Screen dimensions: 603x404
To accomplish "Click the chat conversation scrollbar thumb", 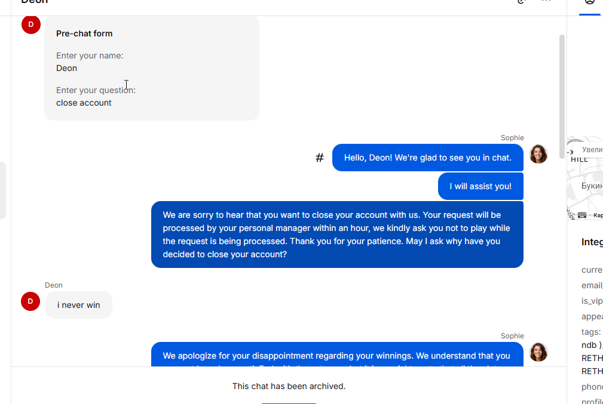I will coord(562,95).
